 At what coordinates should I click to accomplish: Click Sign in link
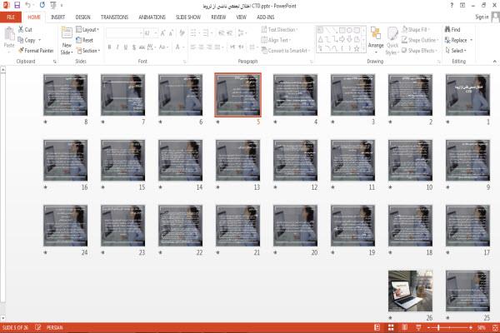(x=482, y=17)
